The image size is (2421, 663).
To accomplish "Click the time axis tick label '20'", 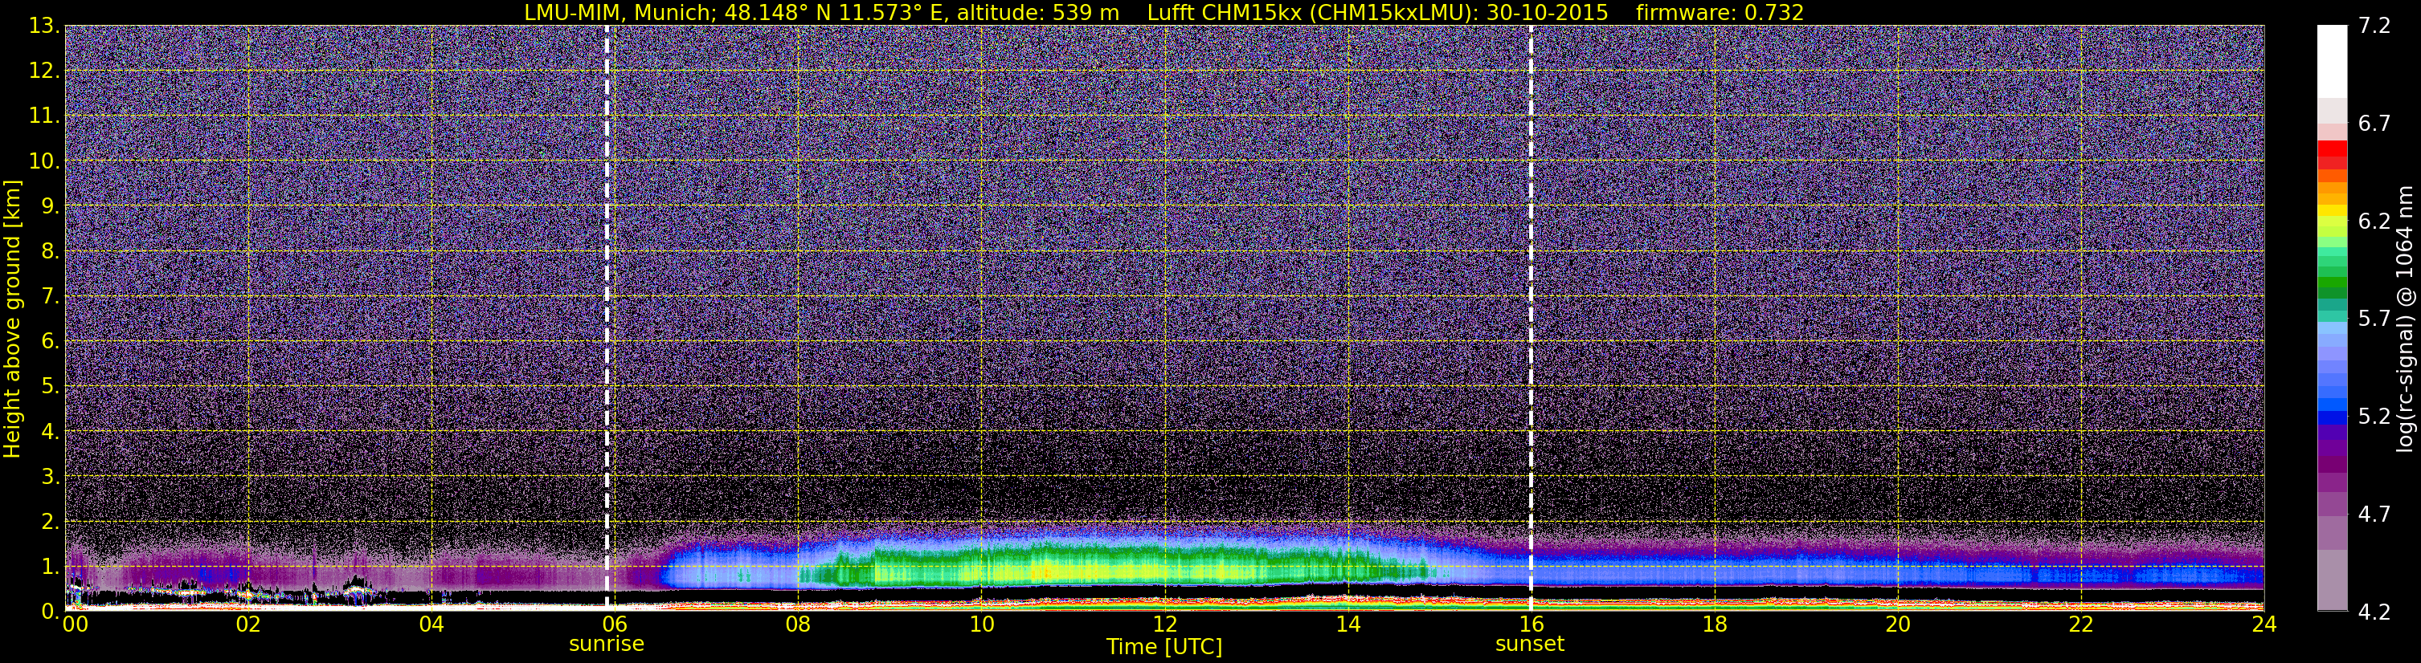I will pos(1898,624).
